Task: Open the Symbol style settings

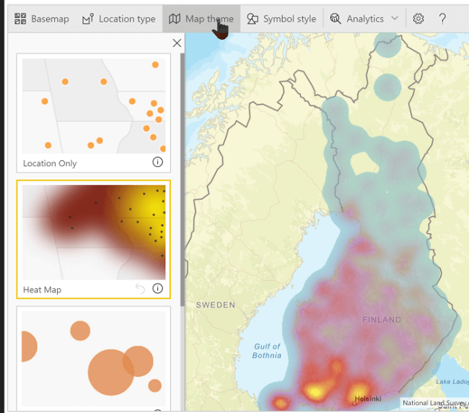Action: (x=281, y=19)
